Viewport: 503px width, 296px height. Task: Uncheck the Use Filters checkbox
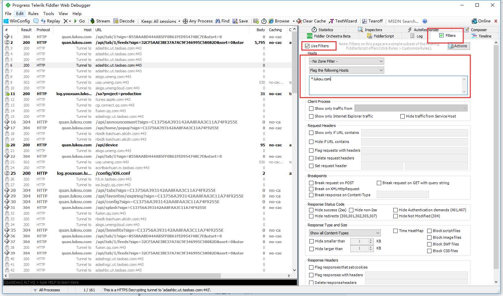coord(307,46)
